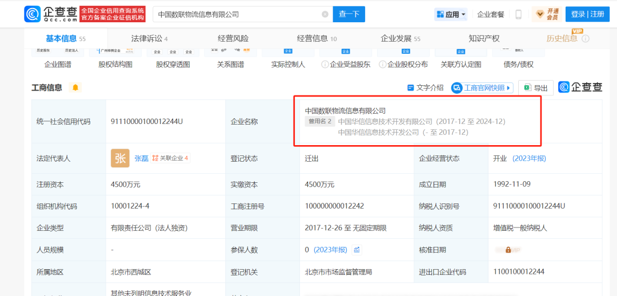Open 企业套餐 link
Screen dimensions: 617x296
491,14
